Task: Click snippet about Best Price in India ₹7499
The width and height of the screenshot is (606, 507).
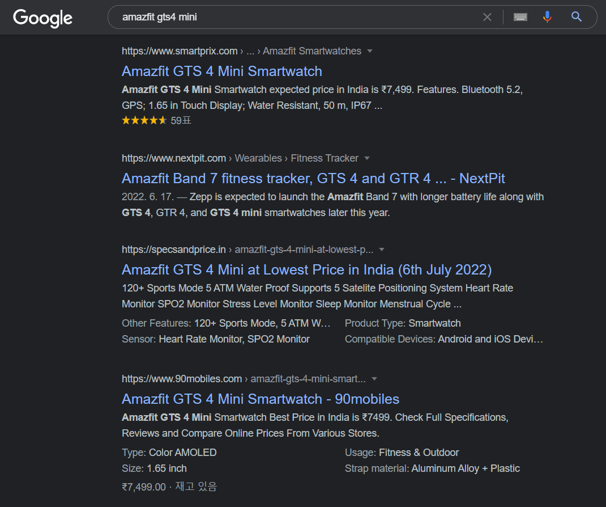Action: [315, 425]
